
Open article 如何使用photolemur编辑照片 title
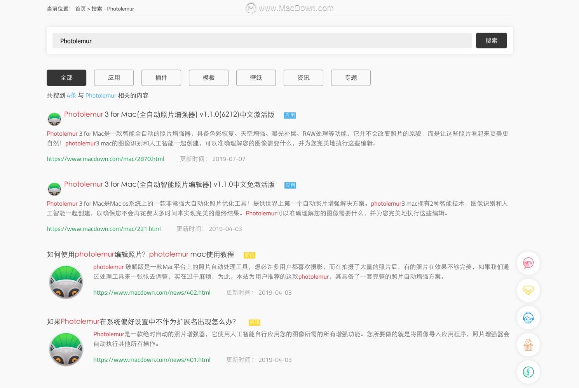click(x=140, y=254)
